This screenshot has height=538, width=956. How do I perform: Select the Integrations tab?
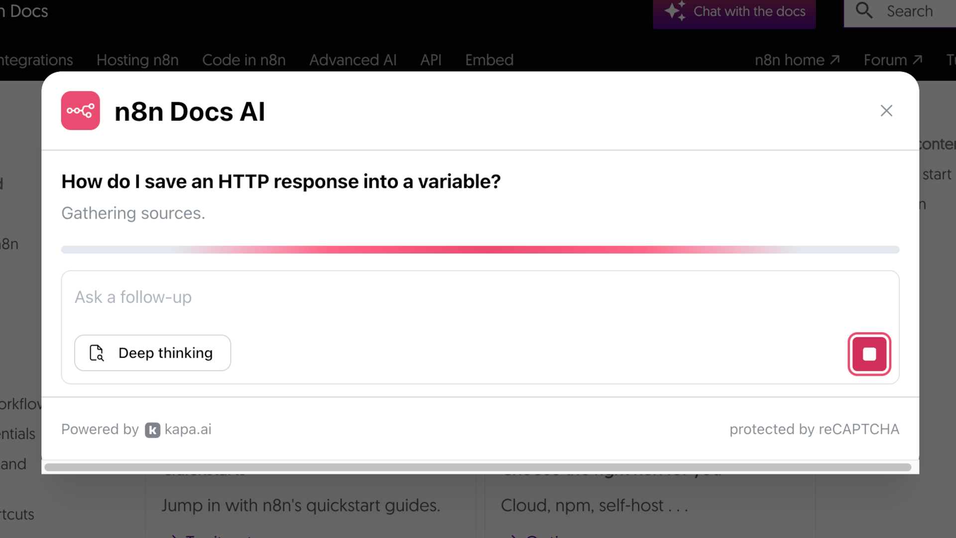(x=36, y=60)
